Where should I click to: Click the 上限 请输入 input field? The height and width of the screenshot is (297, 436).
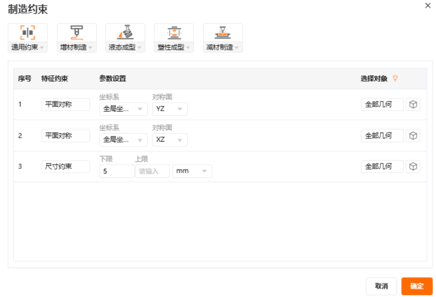click(152, 171)
